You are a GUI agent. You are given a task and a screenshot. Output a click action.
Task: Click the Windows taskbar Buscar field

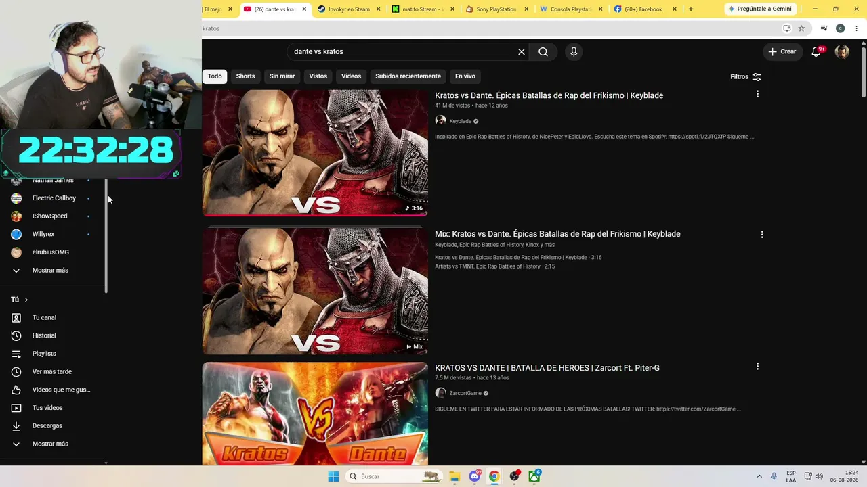393,476
